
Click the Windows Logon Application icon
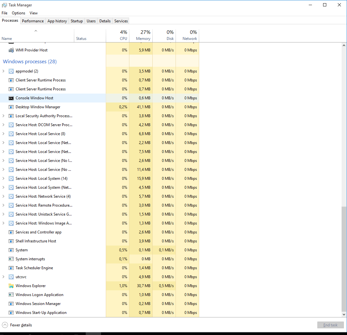pos(11,295)
